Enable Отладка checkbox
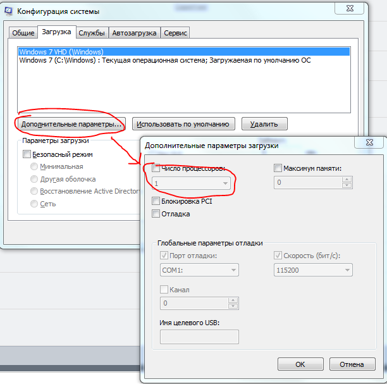This screenshot has height=384, width=387. pyautogui.click(x=156, y=214)
